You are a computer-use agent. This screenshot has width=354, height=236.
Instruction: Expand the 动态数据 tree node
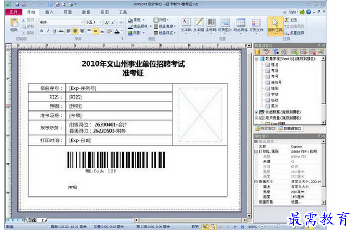pyautogui.click(x=257, y=112)
